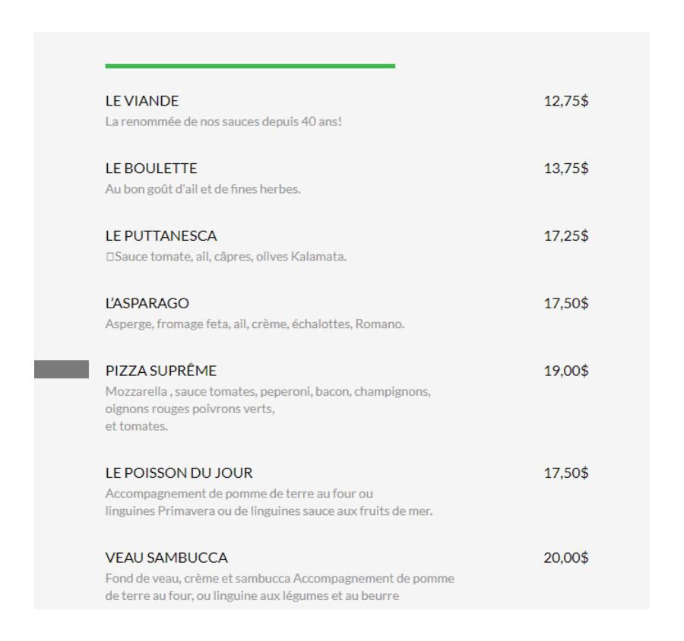Click the 12,75$ price for Le Viande
Viewport: 684px width, 641px height.
[562, 102]
